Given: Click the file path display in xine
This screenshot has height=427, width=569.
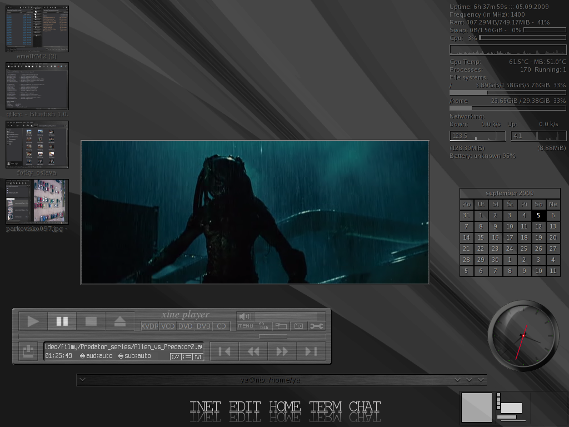Looking at the screenshot, I should 123,347.
